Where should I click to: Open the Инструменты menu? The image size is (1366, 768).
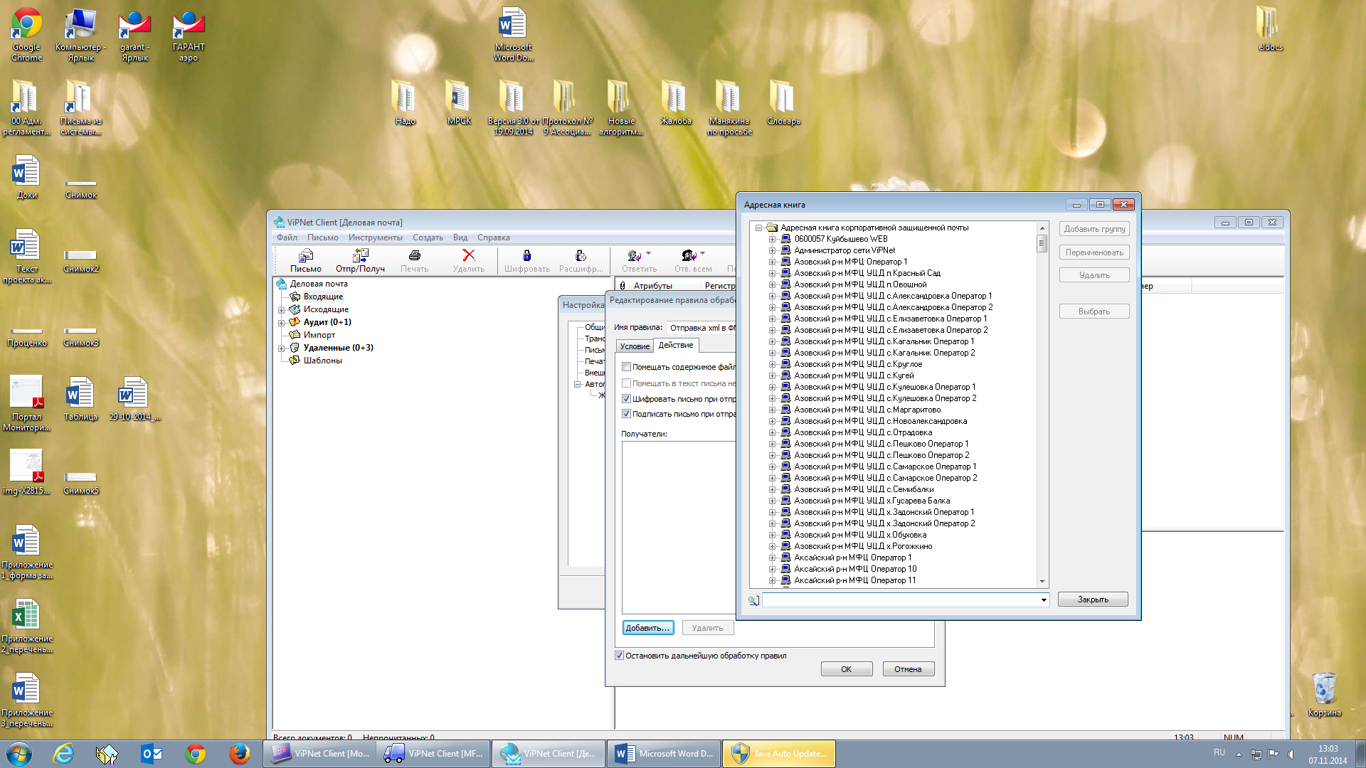coord(375,238)
